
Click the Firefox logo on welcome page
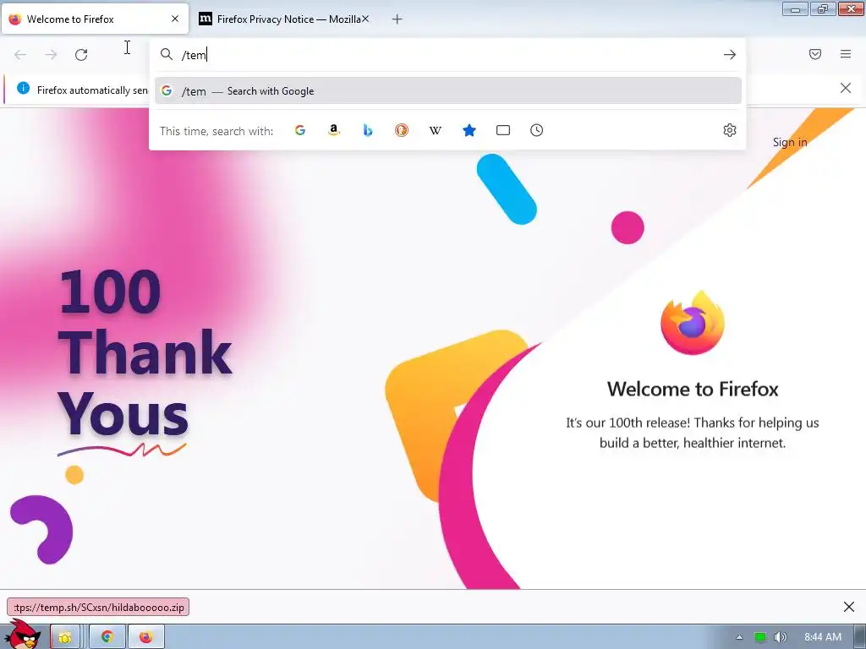click(x=693, y=322)
